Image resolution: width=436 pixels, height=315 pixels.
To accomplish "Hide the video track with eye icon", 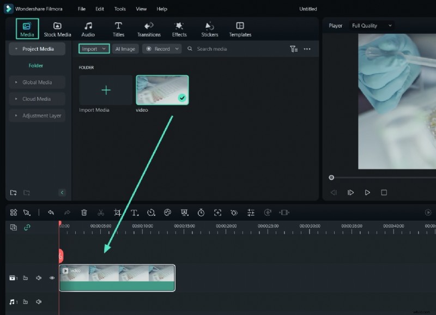I will (x=52, y=278).
